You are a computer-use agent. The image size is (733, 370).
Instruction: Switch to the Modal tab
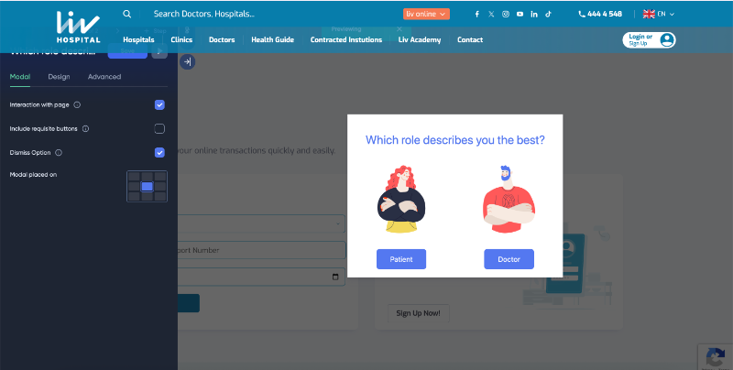point(20,77)
